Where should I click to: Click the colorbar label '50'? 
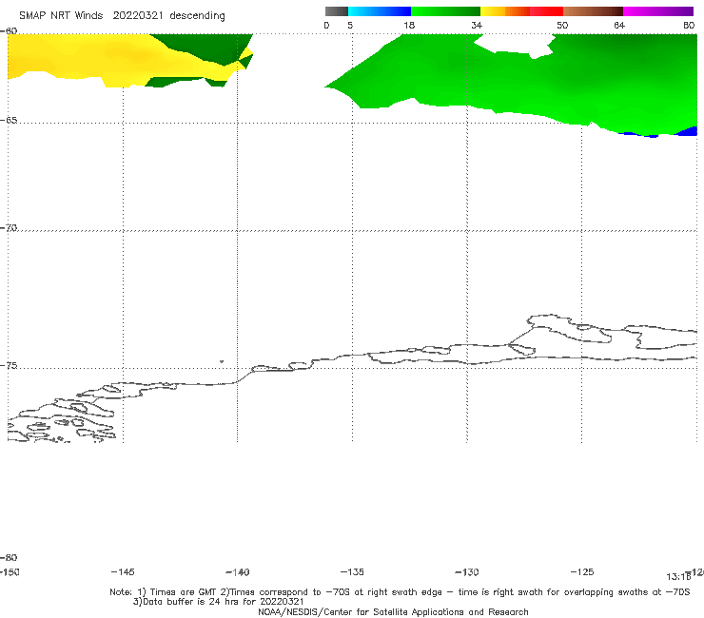pos(562,26)
